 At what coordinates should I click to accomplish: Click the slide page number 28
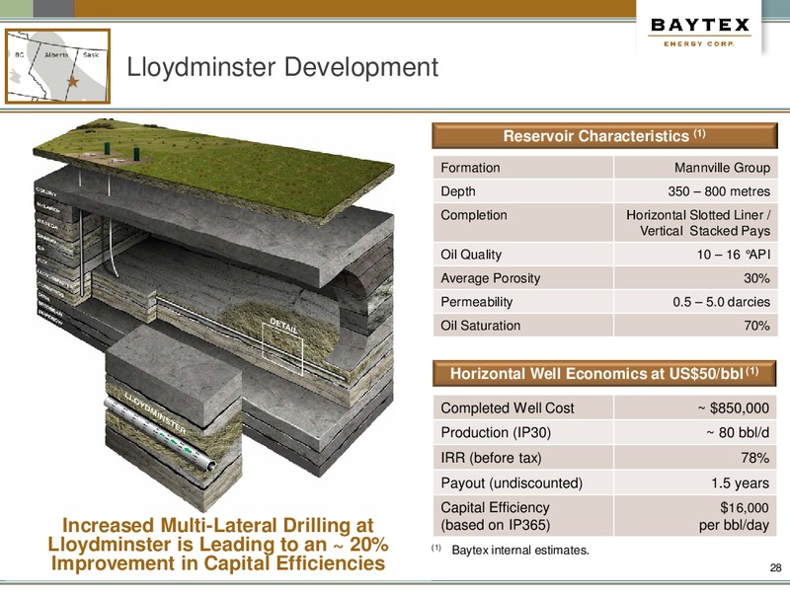point(775,568)
